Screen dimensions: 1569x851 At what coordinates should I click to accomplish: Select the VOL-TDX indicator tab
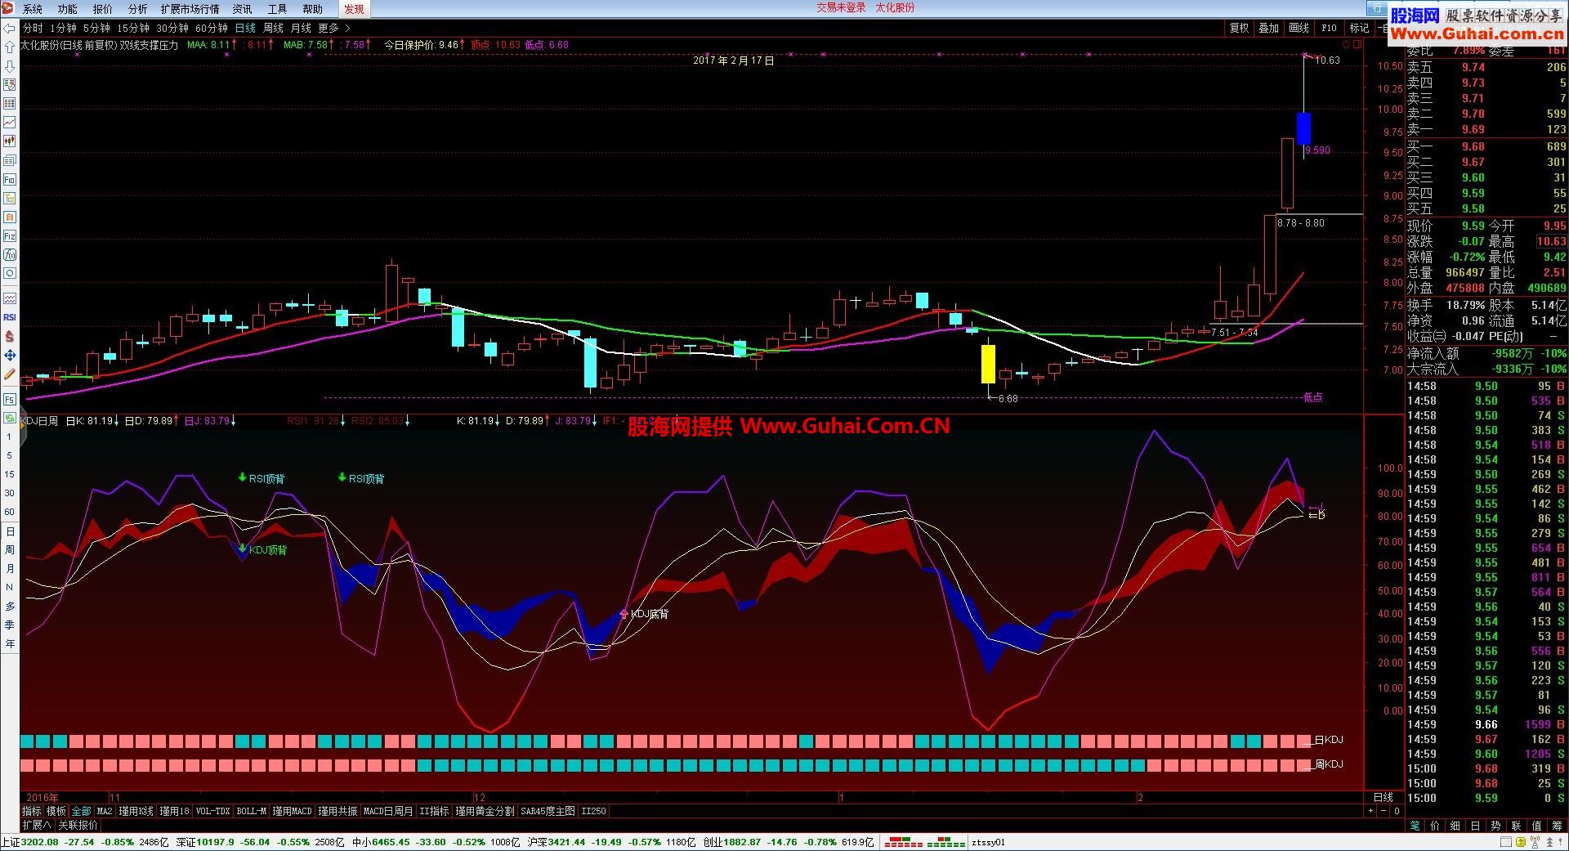pos(212,811)
